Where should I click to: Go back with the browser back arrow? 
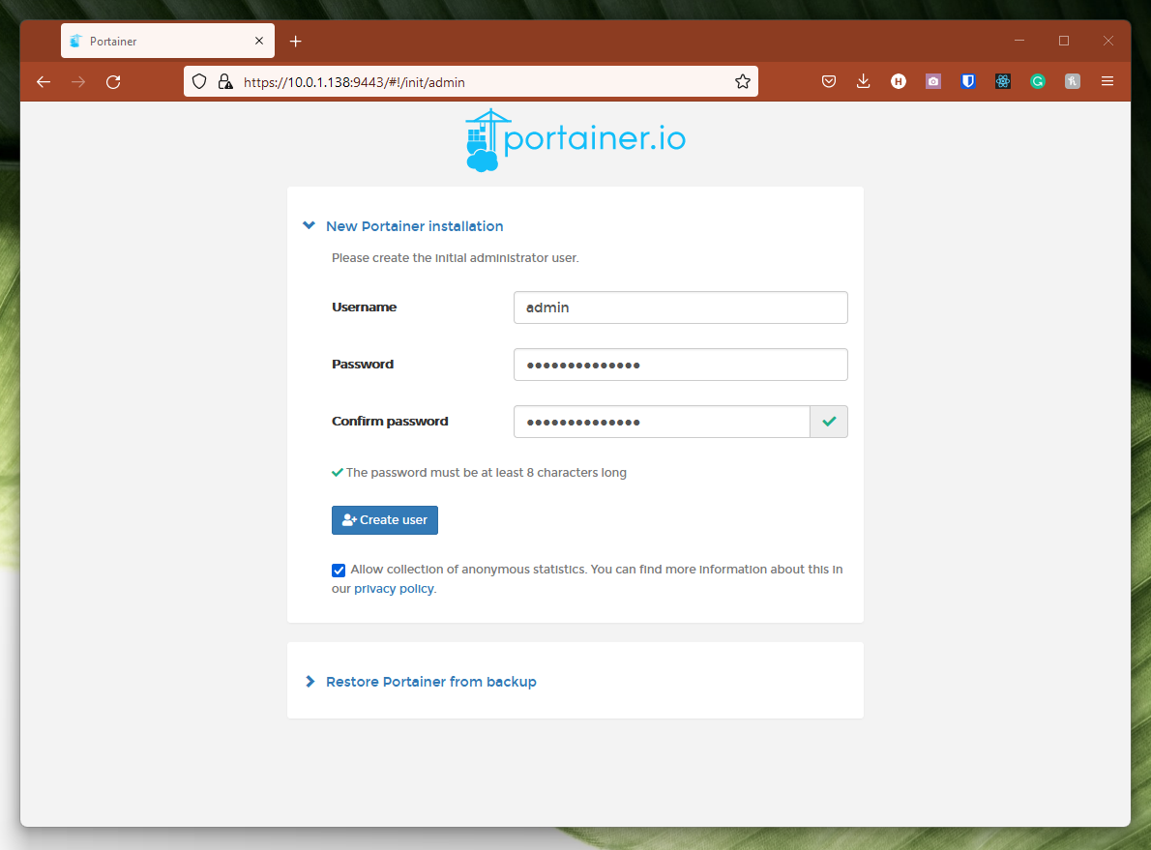point(44,82)
